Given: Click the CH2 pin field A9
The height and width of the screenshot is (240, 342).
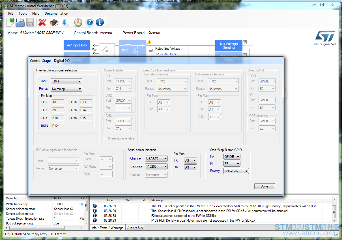Looking at the screenshot, I should (58, 110).
